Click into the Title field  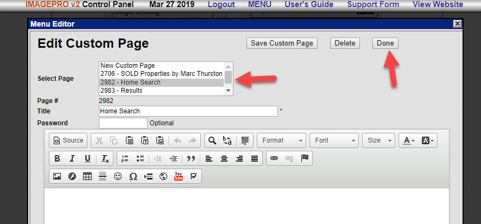coord(188,111)
